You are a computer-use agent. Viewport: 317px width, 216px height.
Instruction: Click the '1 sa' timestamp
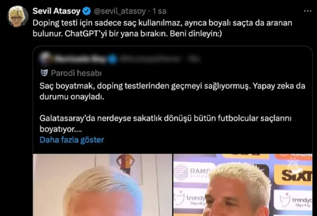tap(159, 11)
